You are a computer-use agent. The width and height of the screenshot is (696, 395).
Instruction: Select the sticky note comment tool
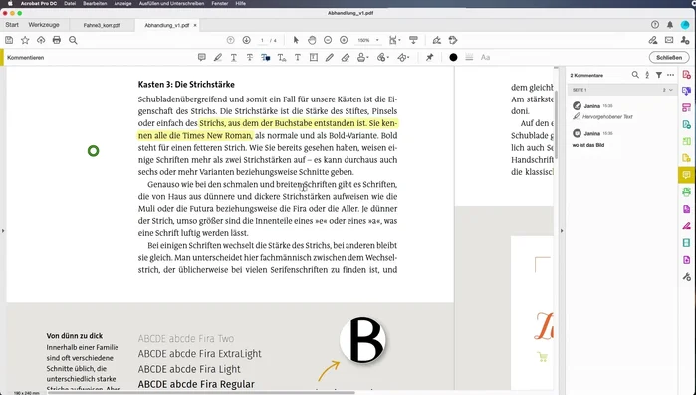[201, 57]
